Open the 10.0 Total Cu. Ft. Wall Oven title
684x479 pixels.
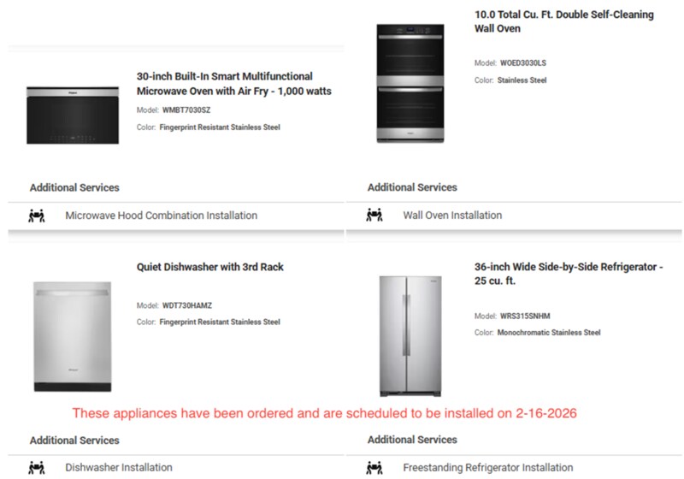[564, 21]
